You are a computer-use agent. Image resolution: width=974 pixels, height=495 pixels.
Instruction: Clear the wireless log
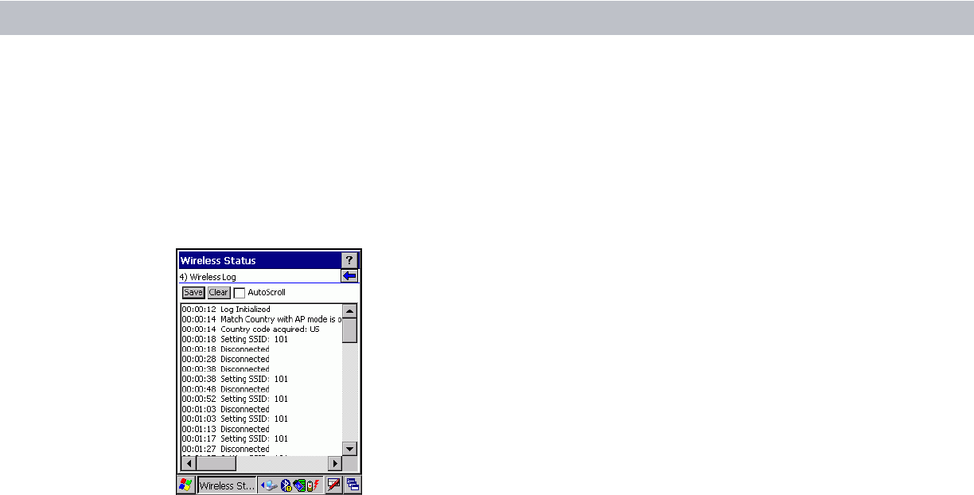click(219, 292)
